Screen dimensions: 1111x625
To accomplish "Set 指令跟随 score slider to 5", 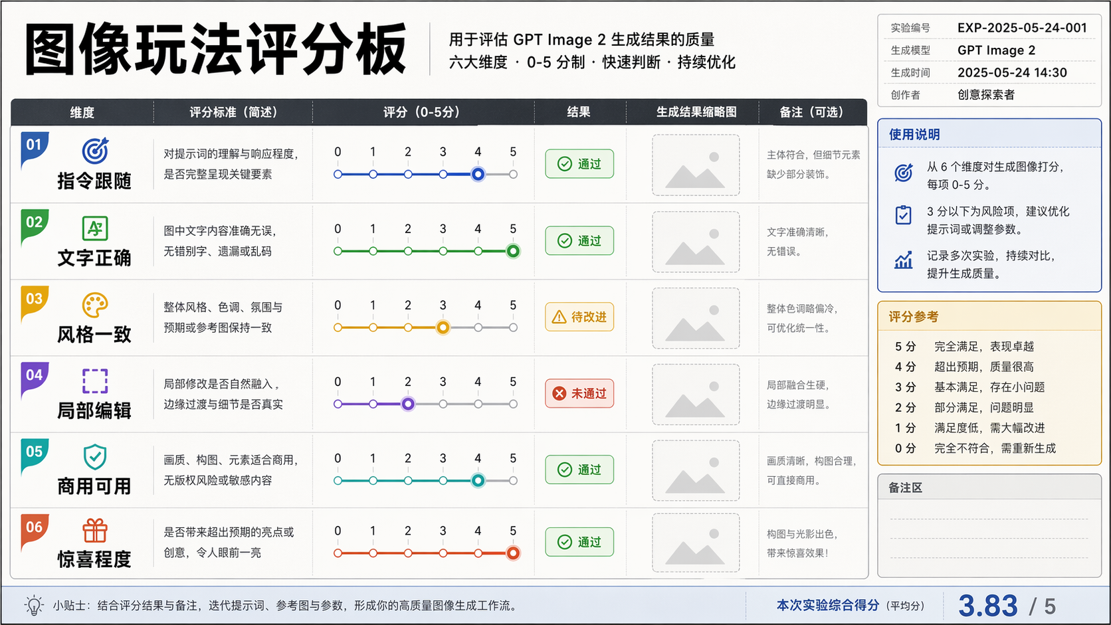I will pyautogui.click(x=513, y=175).
